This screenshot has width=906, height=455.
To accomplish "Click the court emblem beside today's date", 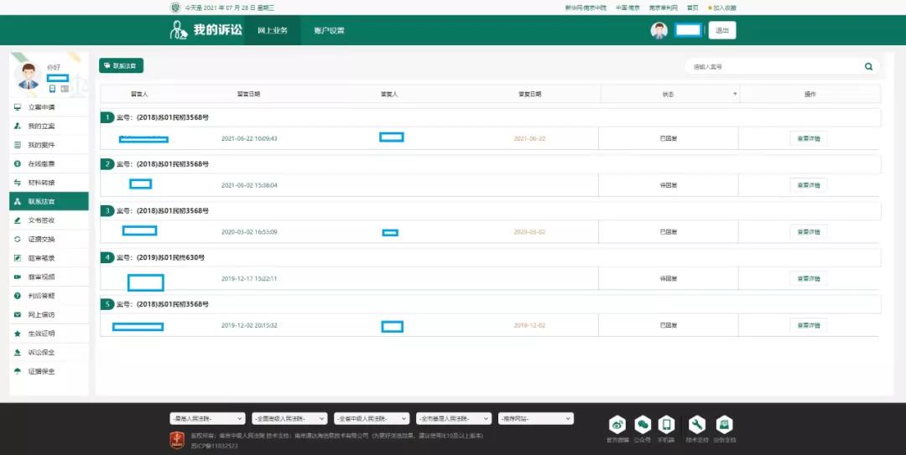I will [x=175, y=8].
